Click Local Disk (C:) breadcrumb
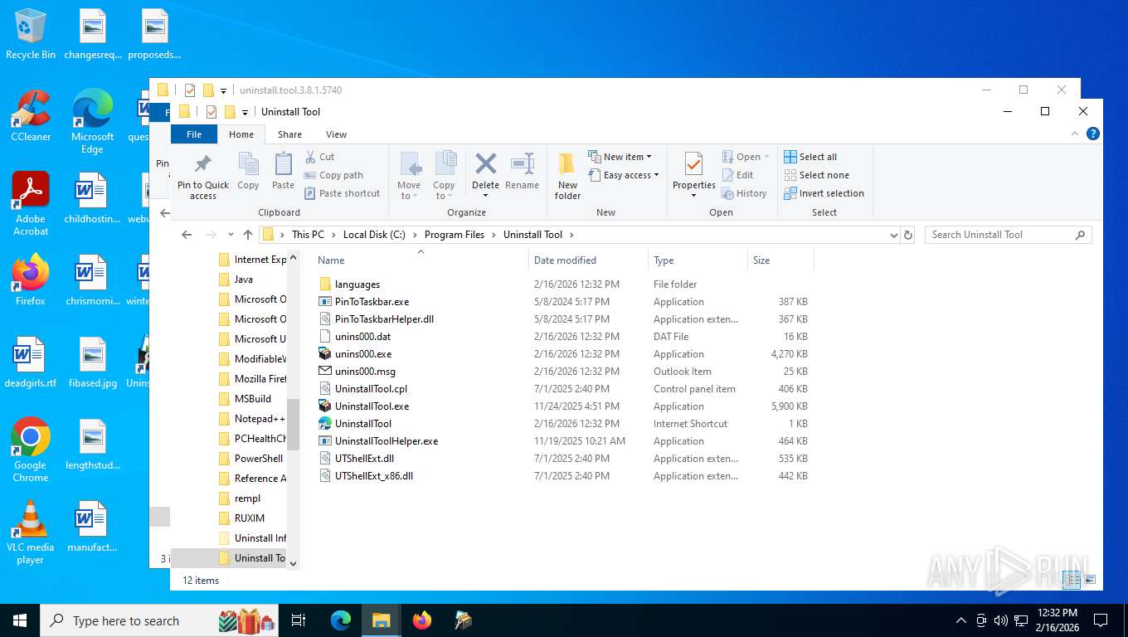The width and height of the screenshot is (1128, 637). (x=374, y=235)
